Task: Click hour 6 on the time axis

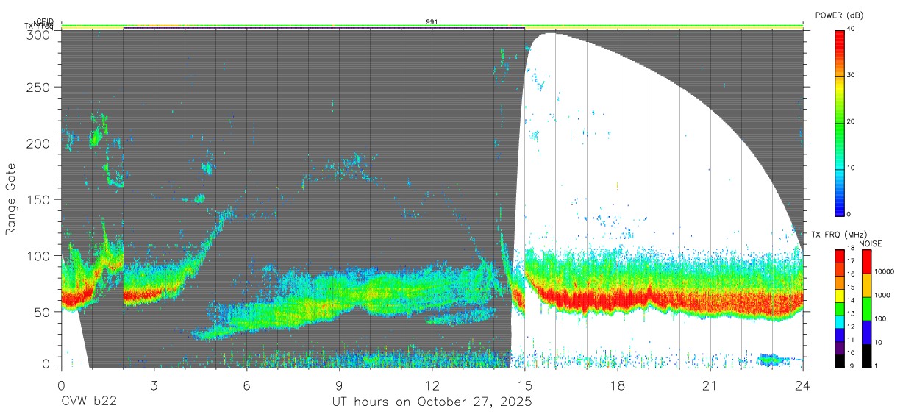Action: (246, 385)
